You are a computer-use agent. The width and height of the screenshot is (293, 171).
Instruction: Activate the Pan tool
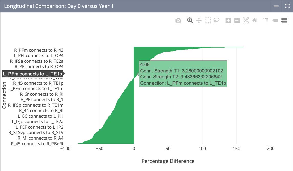pos(199,20)
